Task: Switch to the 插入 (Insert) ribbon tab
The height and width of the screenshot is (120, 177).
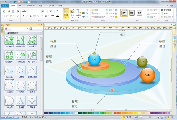Action: click(x=21, y=6)
